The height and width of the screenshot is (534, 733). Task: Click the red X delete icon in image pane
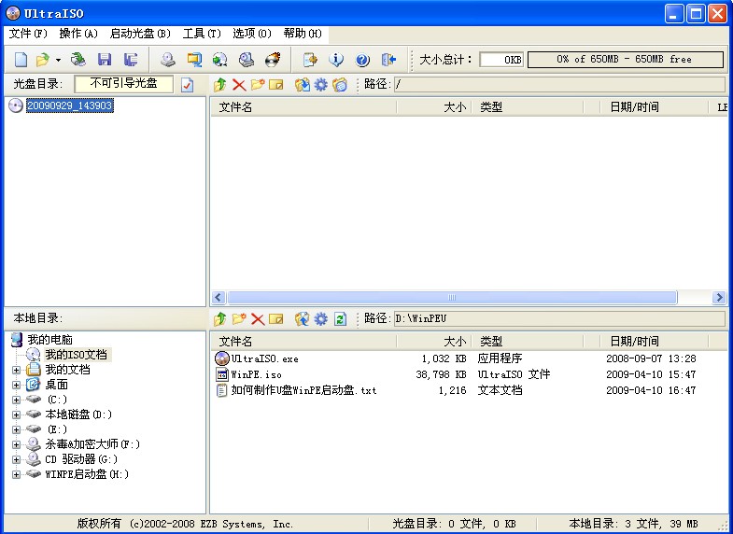point(239,85)
